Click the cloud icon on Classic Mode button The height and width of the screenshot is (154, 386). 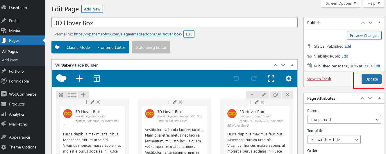click(x=57, y=47)
